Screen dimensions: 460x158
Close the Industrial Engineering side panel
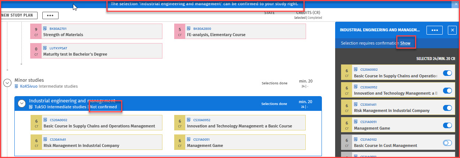click(x=452, y=30)
